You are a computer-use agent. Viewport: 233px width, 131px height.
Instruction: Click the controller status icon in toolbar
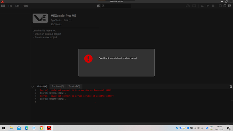(188, 6)
